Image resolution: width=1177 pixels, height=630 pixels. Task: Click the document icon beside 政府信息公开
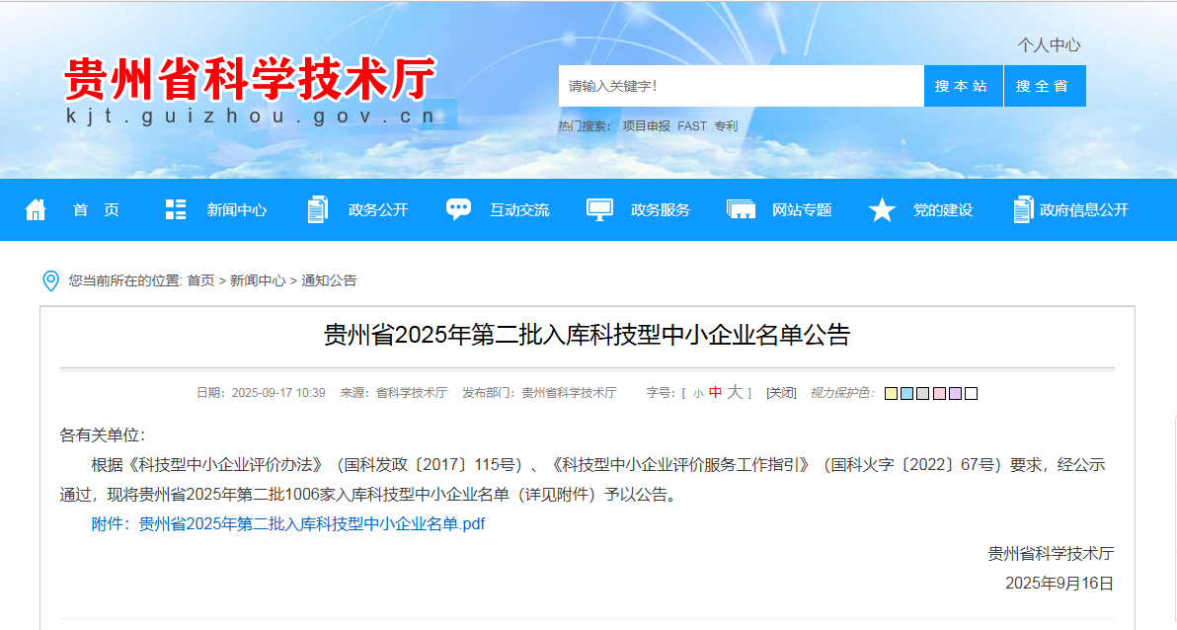[1023, 209]
